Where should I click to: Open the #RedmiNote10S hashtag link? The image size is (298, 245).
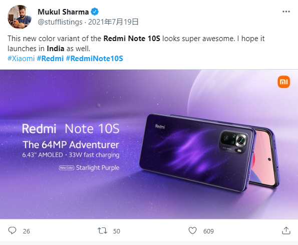pyautogui.click(x=95, y=58)
